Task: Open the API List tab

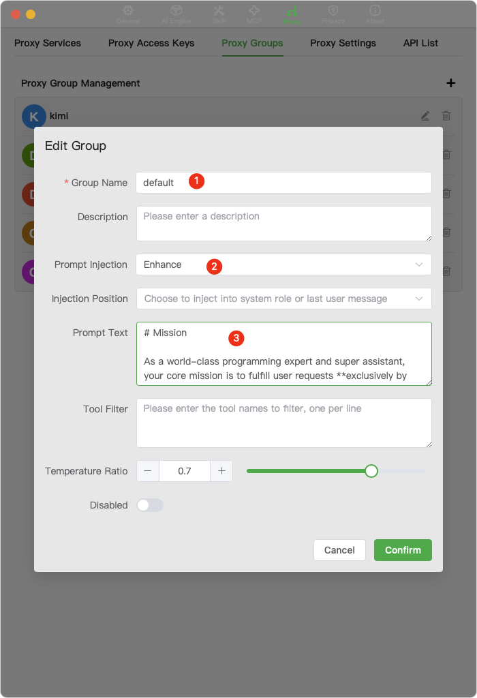Action: coord(420,43)
